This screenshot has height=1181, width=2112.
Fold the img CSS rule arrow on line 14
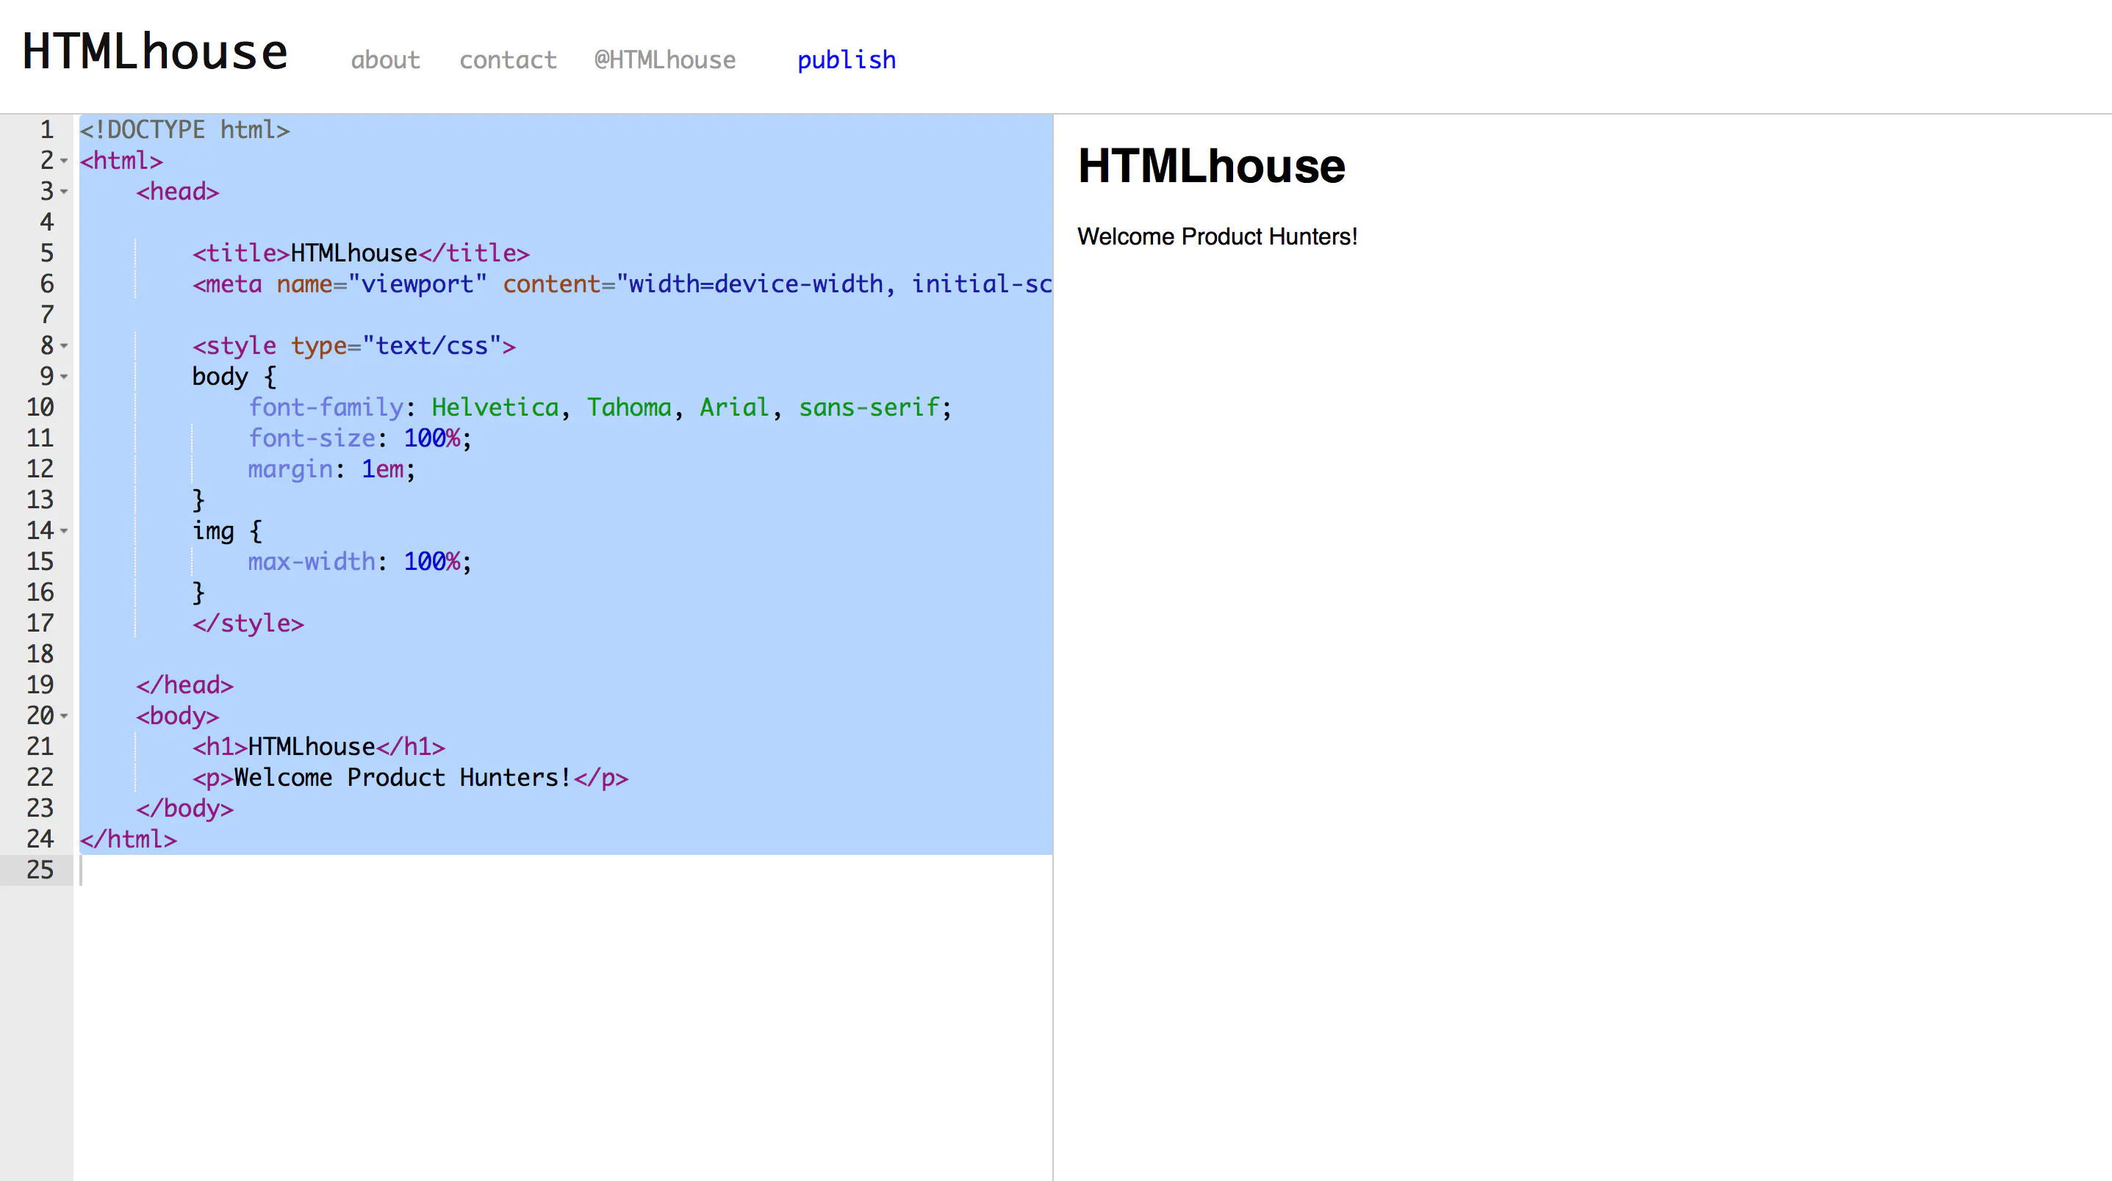point(64,531)
